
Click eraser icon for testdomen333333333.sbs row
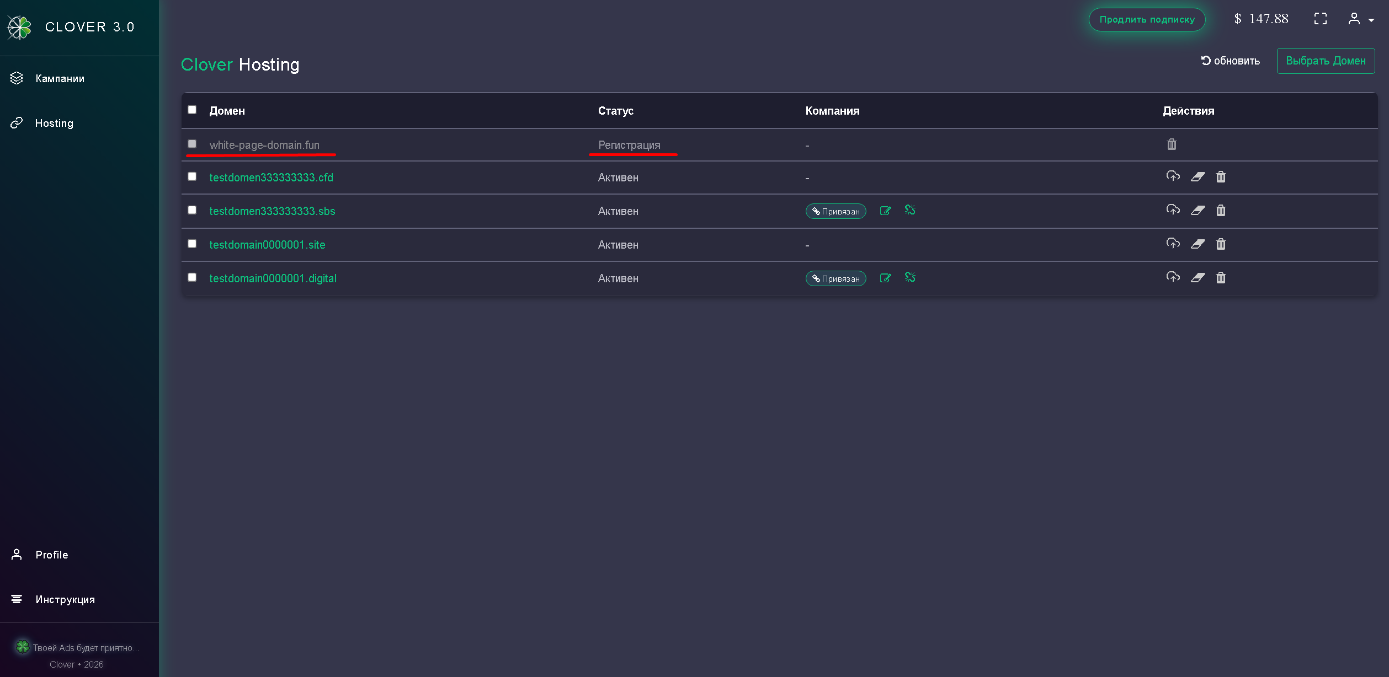[x=1198, y=211]
